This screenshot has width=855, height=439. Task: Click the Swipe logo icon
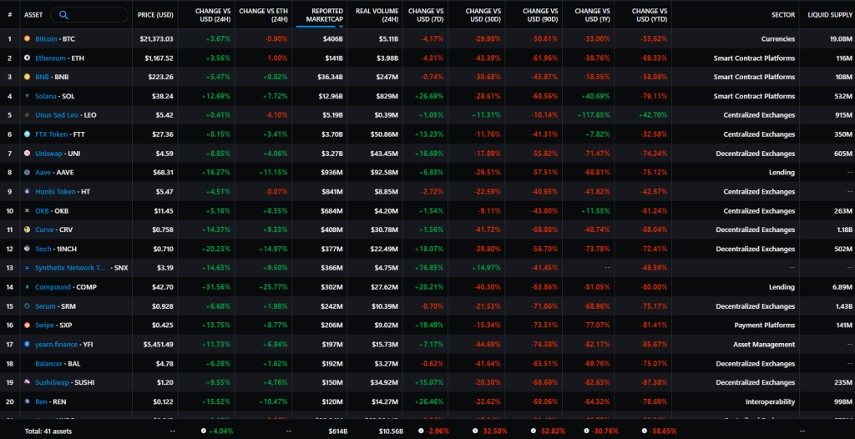coord(28,325)
